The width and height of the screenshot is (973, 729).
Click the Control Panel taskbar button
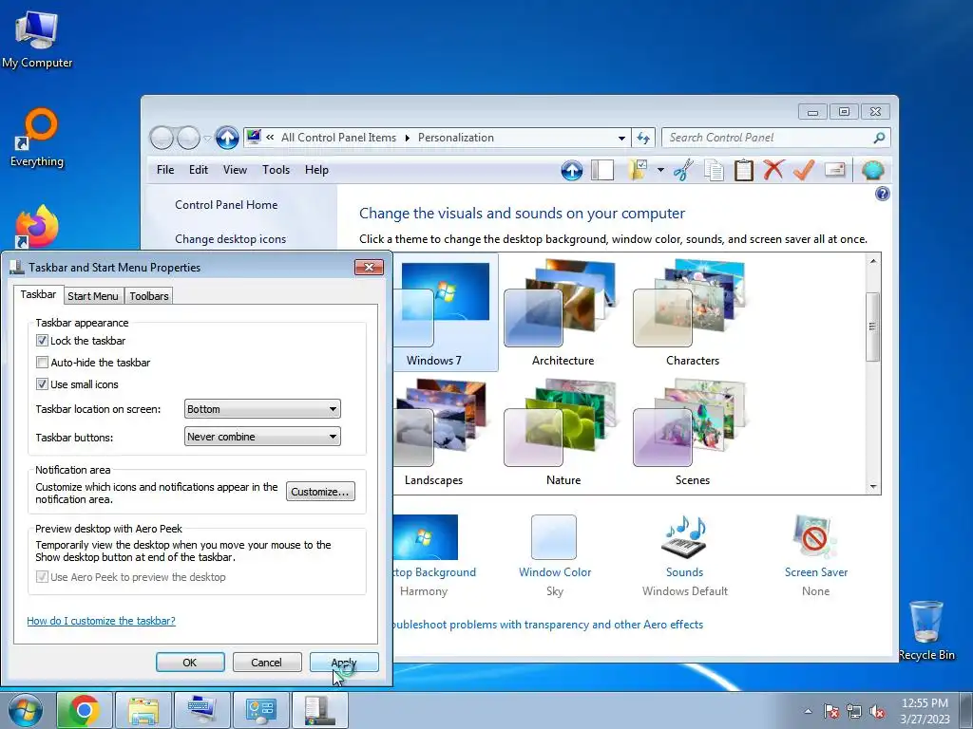pos(260,710)
